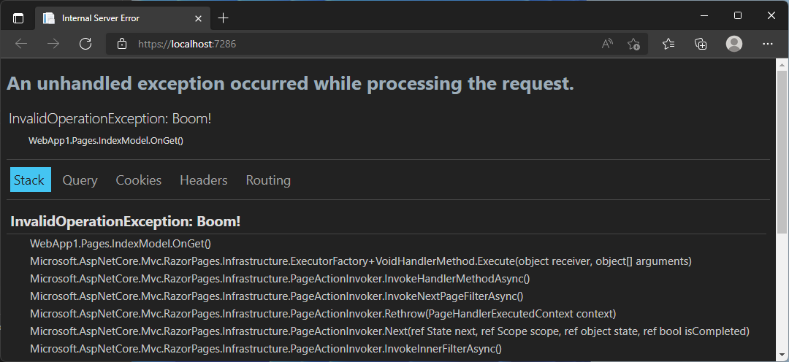This screenshot has height=362, width=789.
Task: Refresh the localhost page
Action: click(x=85, y=44)
